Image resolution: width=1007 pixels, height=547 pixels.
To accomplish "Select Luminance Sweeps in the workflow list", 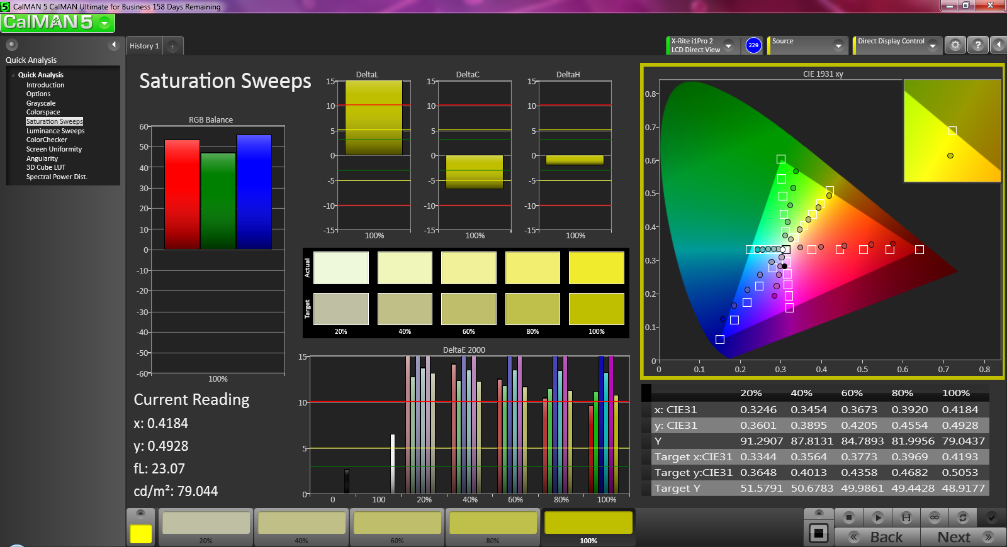I will [55, 131].
